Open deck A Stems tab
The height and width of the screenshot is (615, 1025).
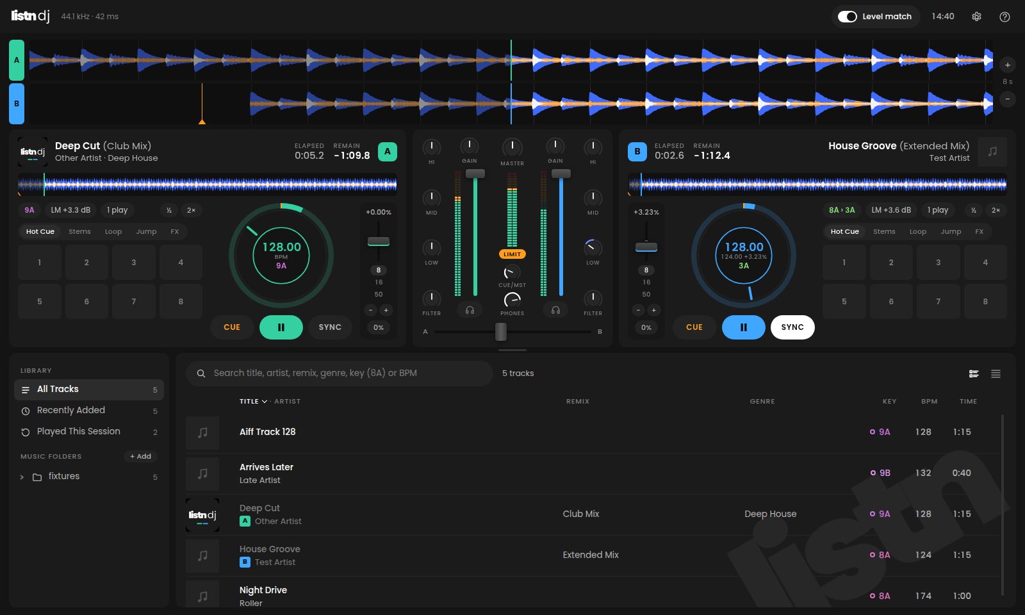coord(79,232)
